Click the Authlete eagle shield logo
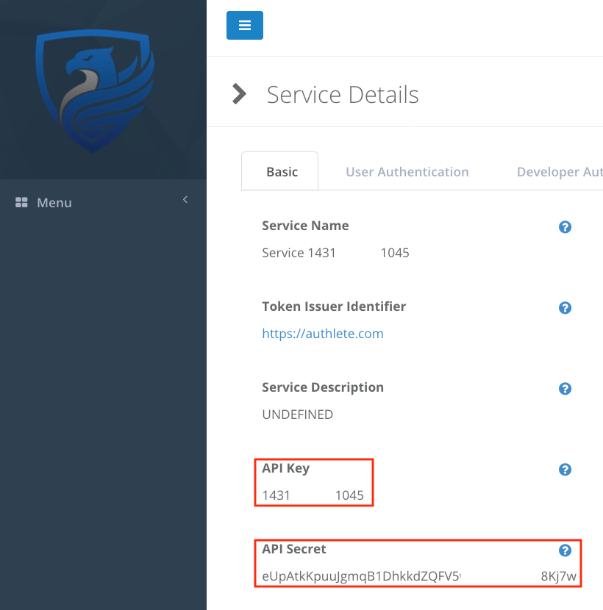The height and width of the screenshot is (610, 603). (x=95, y=90)
